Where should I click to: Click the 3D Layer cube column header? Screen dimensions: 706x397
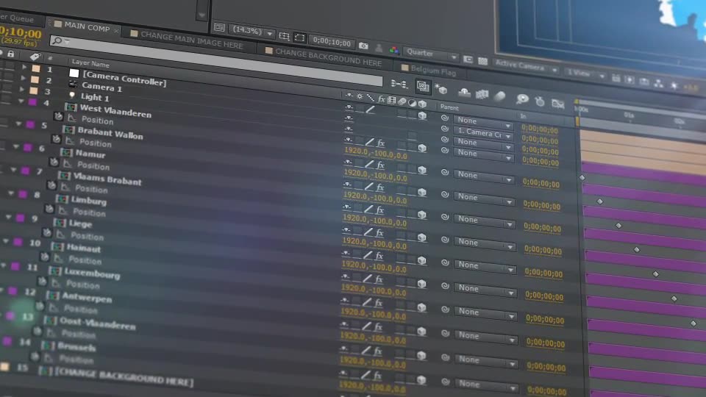(422, 104)
